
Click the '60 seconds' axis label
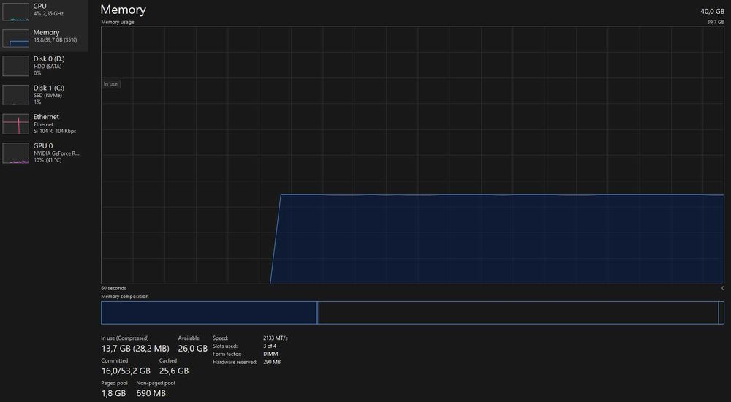114,288
